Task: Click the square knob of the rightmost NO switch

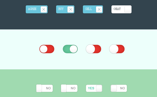Action: click(114, 88)
